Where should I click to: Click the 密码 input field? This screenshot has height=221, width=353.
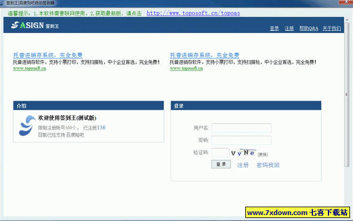[241, 140]
